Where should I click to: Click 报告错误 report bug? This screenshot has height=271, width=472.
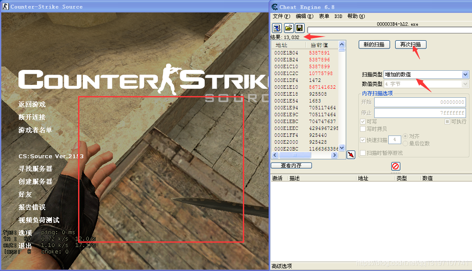(x=32, y=207)
